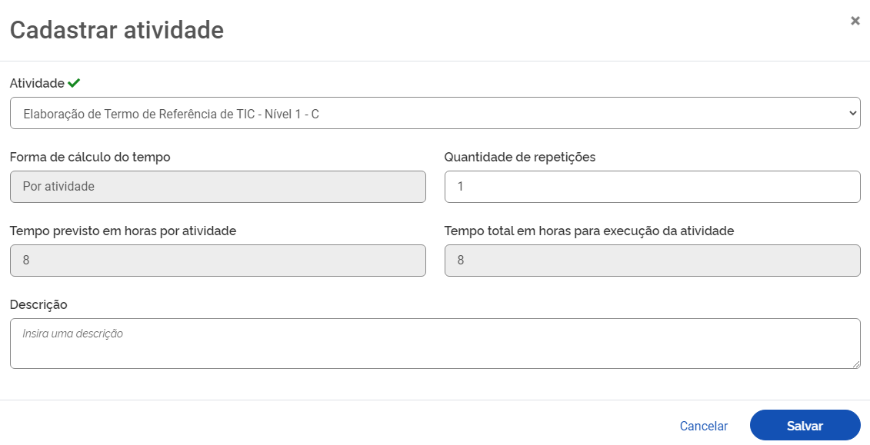This screenshot has height=445, width=870.
Task: Open the Atividade selection dropdown
Action: pos(435,113)
